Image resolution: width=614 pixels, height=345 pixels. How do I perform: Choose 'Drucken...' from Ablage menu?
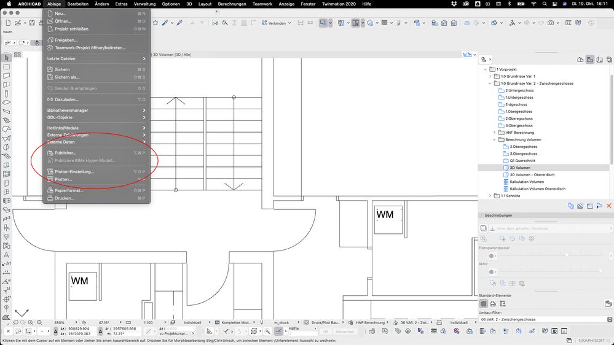pos(96,198)
